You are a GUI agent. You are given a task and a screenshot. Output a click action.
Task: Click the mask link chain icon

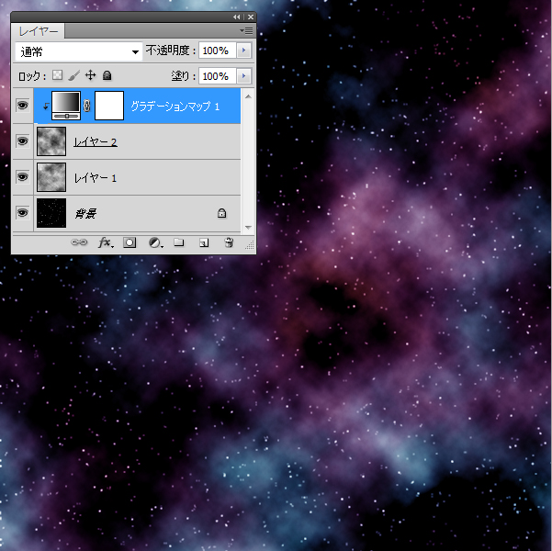click(87, 106)
